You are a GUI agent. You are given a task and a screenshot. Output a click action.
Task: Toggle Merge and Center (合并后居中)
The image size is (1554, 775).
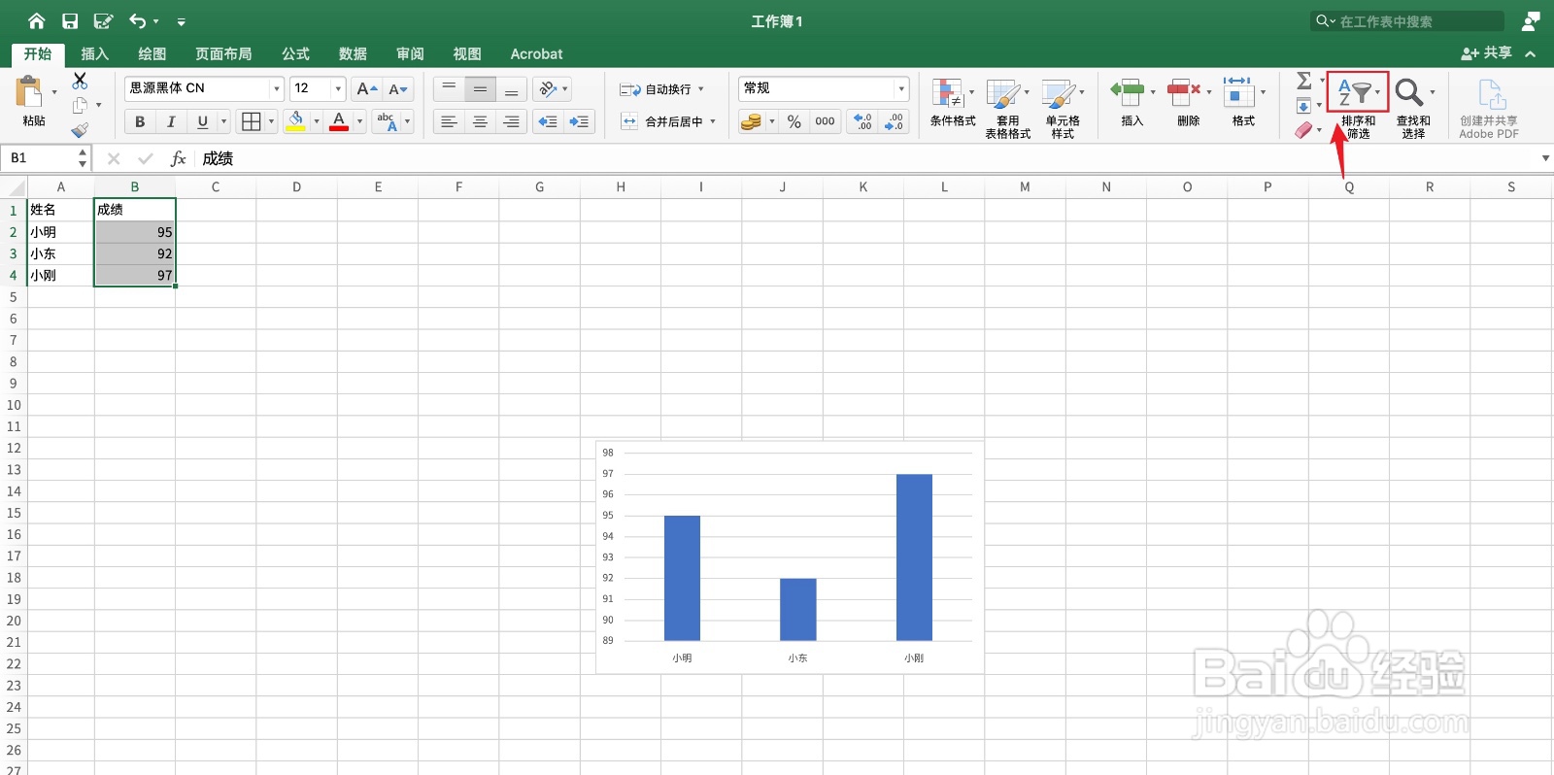[x=668, y=121]
